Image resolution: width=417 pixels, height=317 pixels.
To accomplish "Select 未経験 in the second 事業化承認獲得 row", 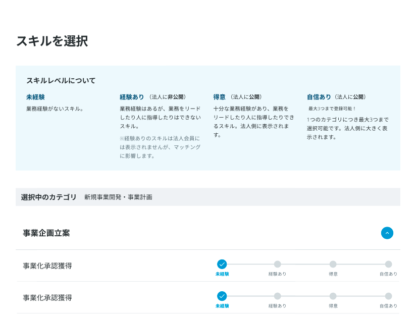I will 222,296.
